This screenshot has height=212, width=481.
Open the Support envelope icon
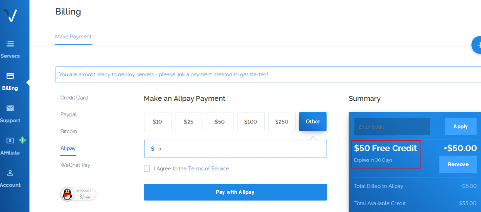tap(10, 108)
